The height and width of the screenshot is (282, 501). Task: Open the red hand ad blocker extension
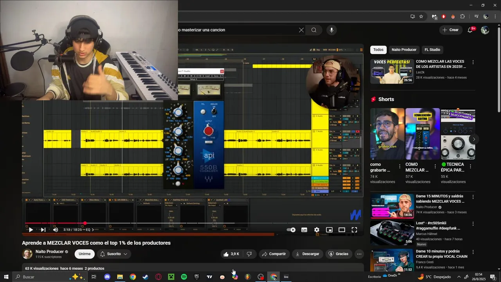pos(443,16)
